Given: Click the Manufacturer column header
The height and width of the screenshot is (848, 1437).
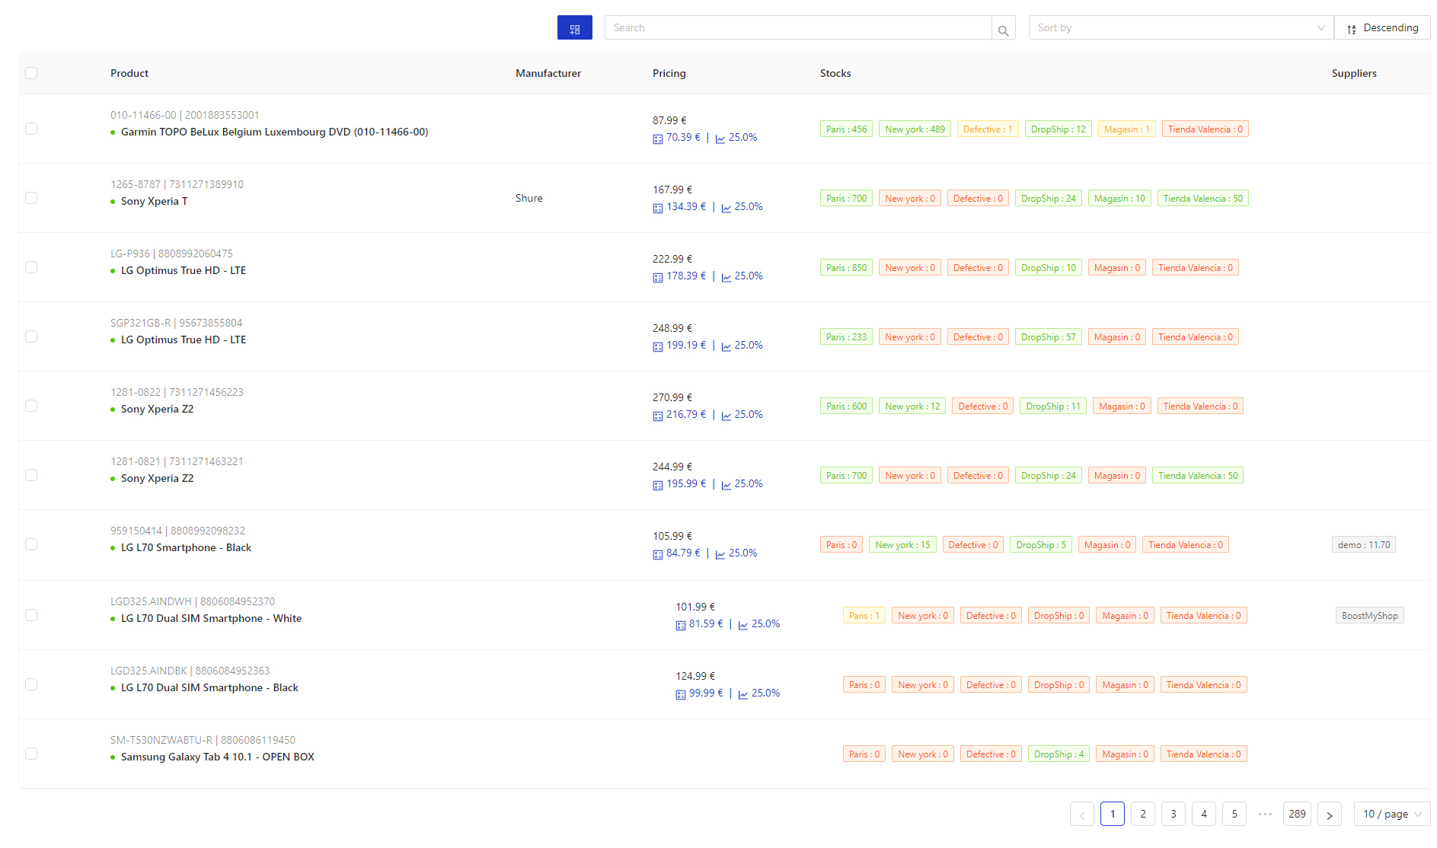Looking at the screenshot, I should click(x=548, y=73).
